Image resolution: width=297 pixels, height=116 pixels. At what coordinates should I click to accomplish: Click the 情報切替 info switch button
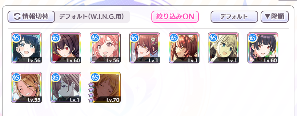[x=31, y=17]
